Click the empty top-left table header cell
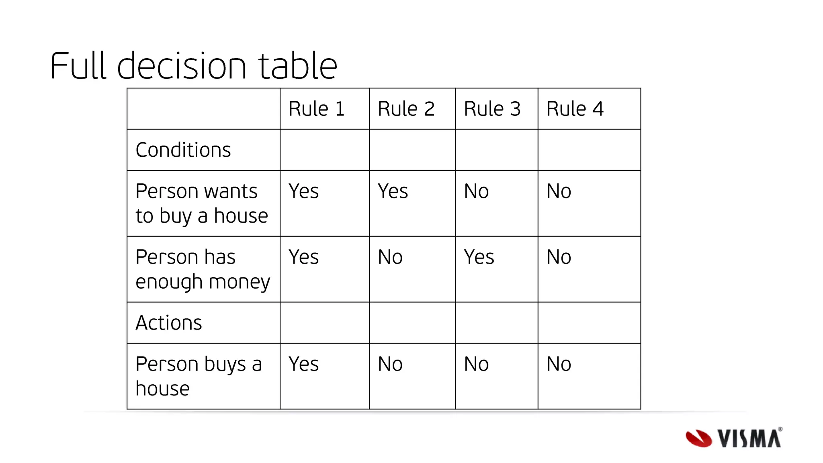Image resolution: width=823 pixels, height=463 pixels. click(203, 109)
